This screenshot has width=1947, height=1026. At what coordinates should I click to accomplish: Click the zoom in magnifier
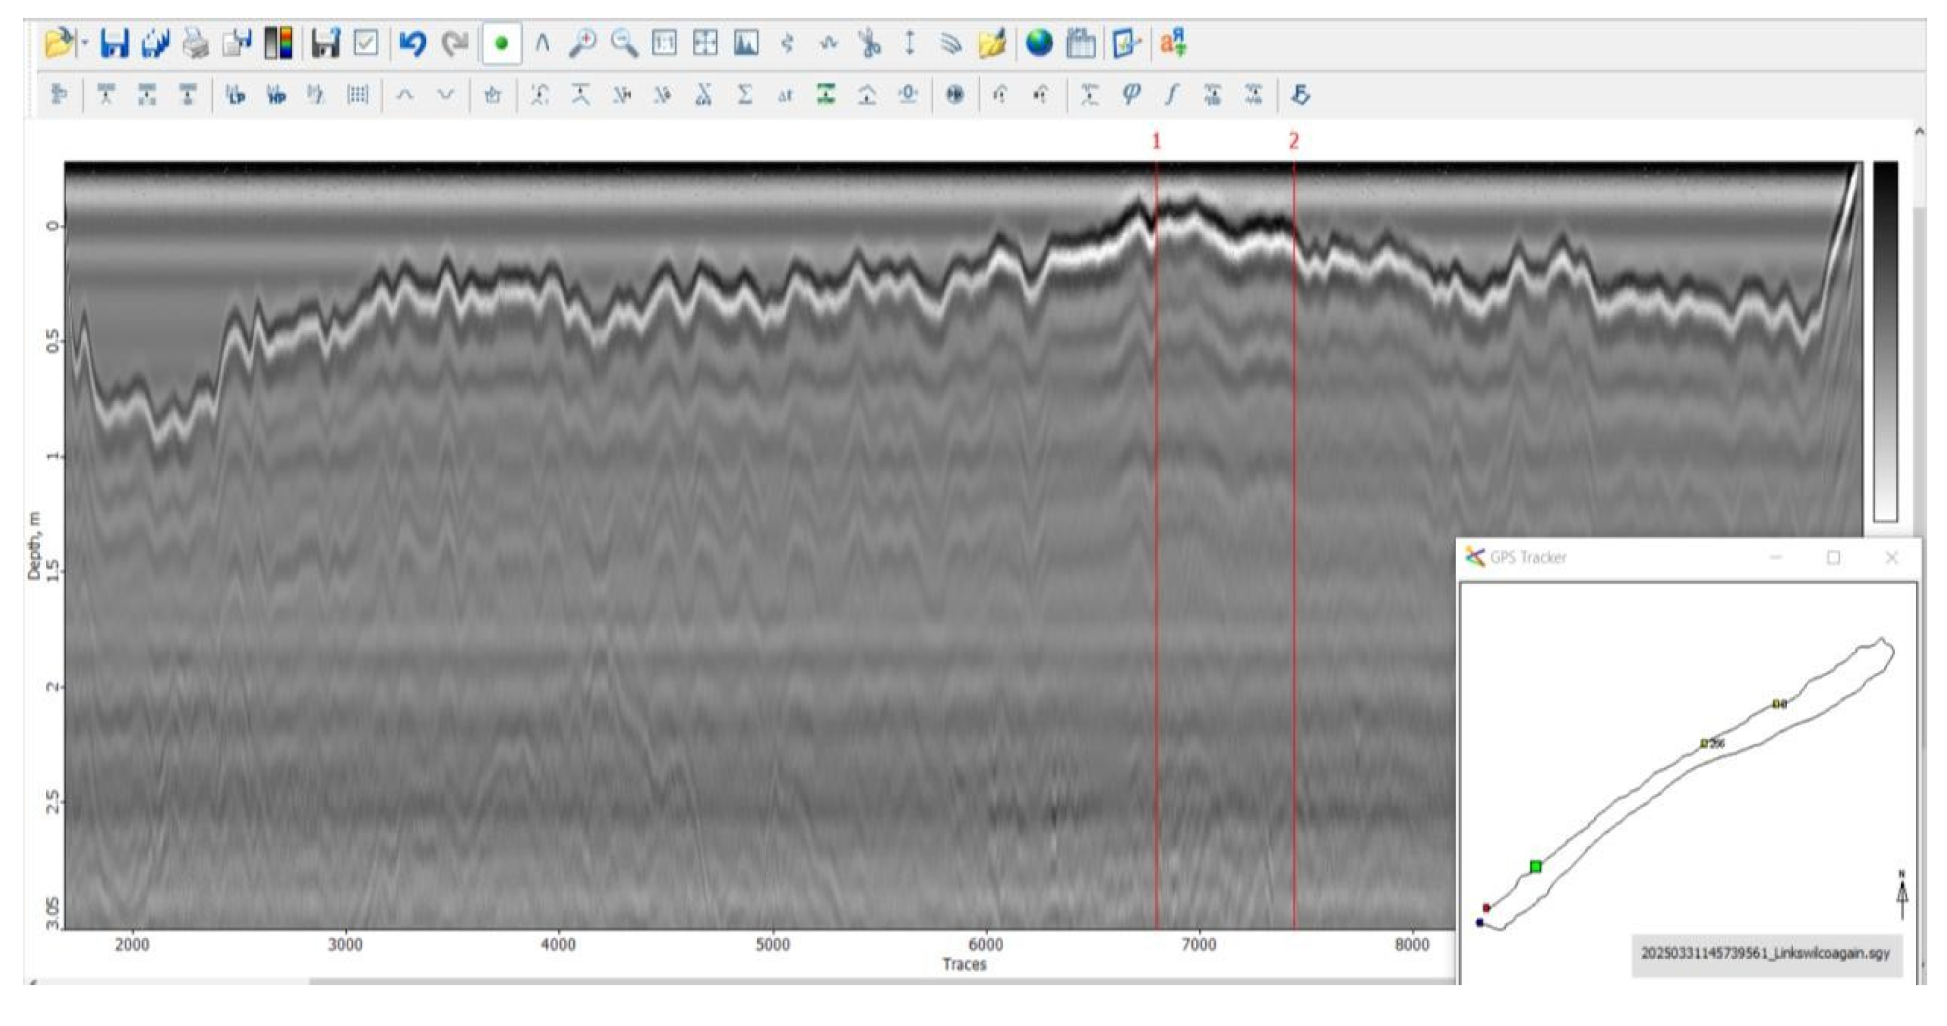pyautogui.click(x=582, y=43)
